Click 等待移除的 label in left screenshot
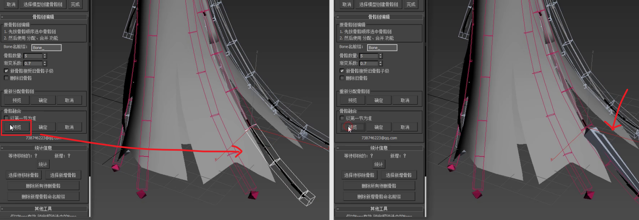This screenshot has height=220, width=639. [23, 156]
